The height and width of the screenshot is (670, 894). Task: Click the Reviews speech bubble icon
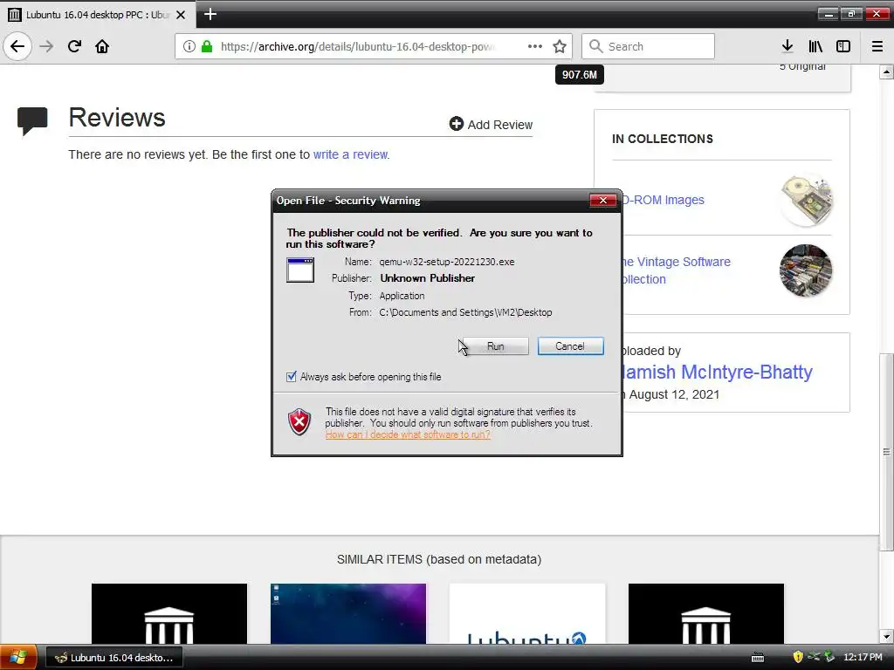[32, 120]
